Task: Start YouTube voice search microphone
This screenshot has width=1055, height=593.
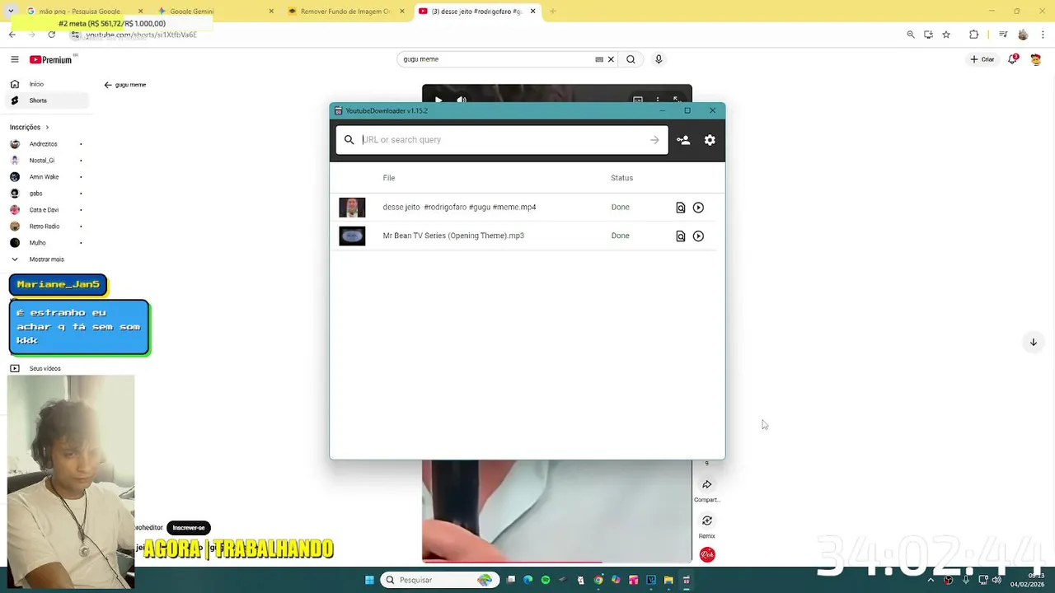Action: (x=659, y=59)
